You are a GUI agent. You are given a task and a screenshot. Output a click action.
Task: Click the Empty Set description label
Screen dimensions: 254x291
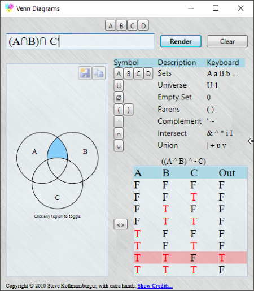(174, 97)
